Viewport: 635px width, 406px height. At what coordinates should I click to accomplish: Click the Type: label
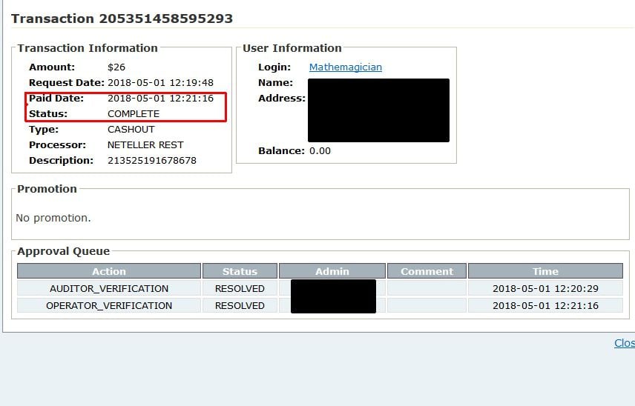(44, 130)
